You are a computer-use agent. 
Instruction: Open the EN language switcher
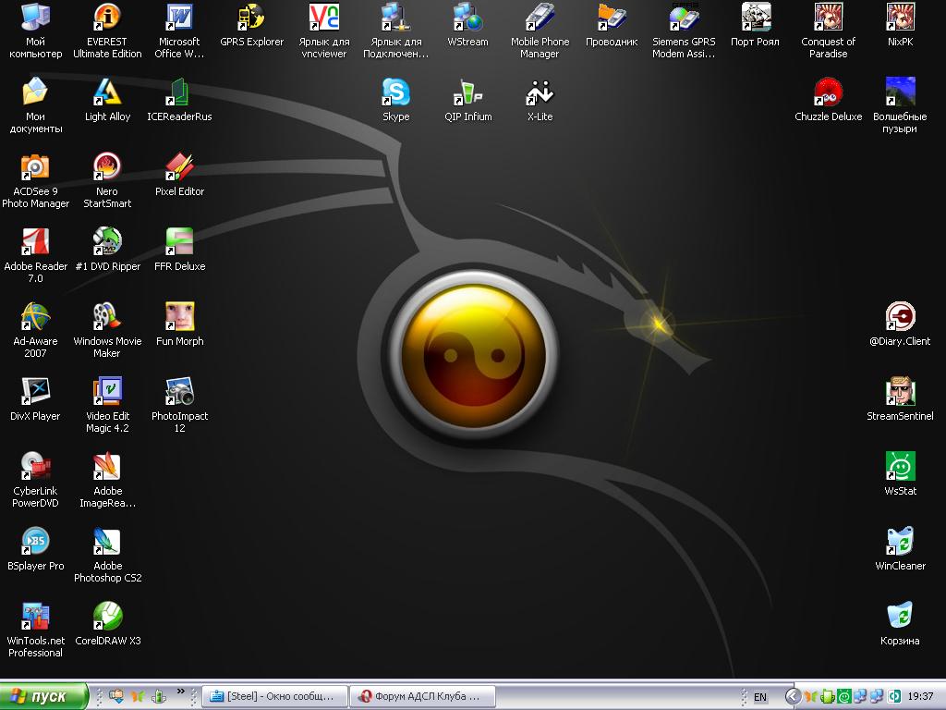[760, 697]
